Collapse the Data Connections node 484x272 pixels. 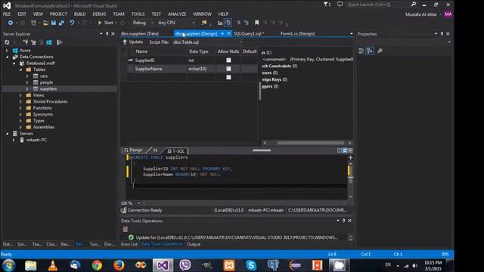point(7,57)
